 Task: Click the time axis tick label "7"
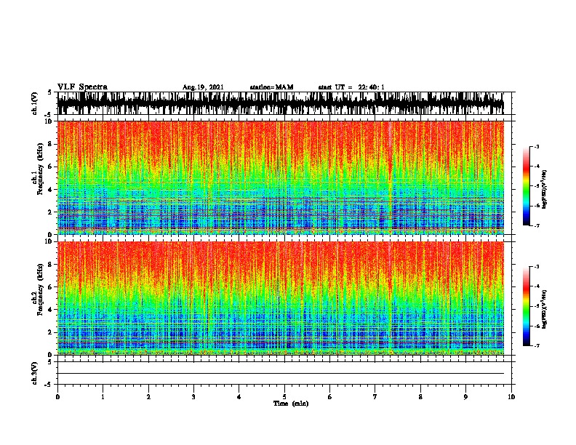tap(375, 396)
